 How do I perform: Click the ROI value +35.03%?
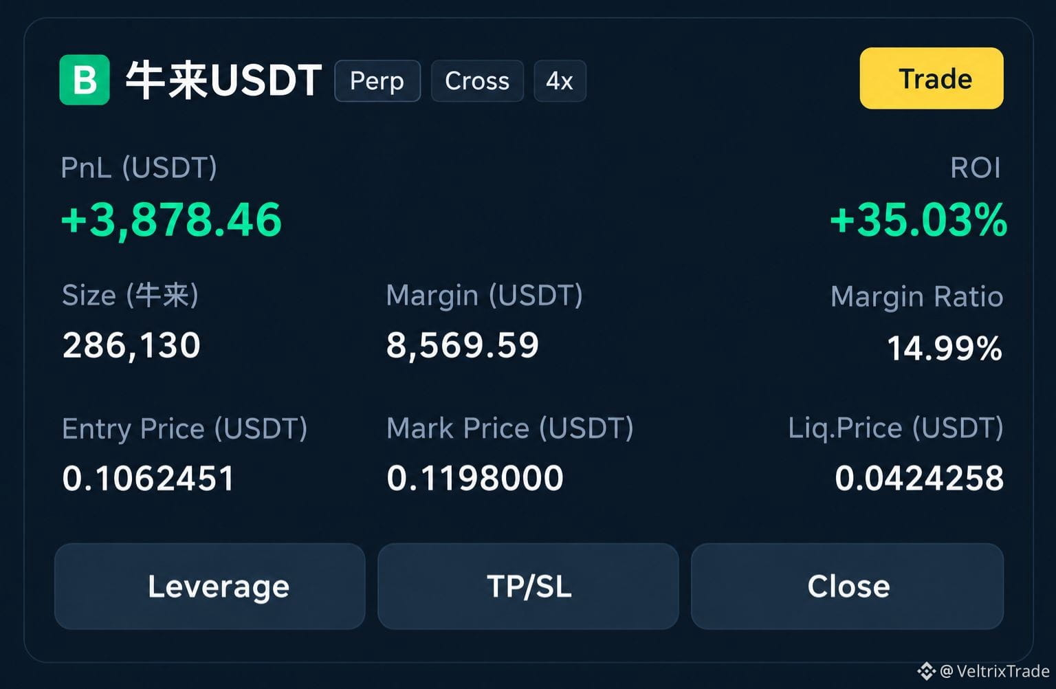point(918,220)
